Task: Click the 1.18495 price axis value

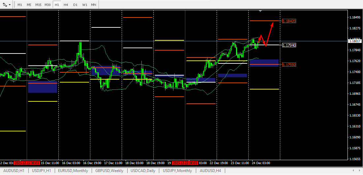Action: 355,17
